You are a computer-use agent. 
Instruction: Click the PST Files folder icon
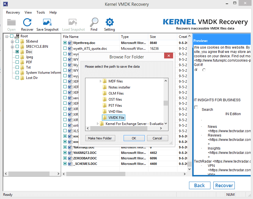[x=104, y=106]
